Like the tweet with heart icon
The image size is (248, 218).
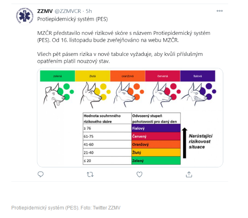tap(139, 174)
